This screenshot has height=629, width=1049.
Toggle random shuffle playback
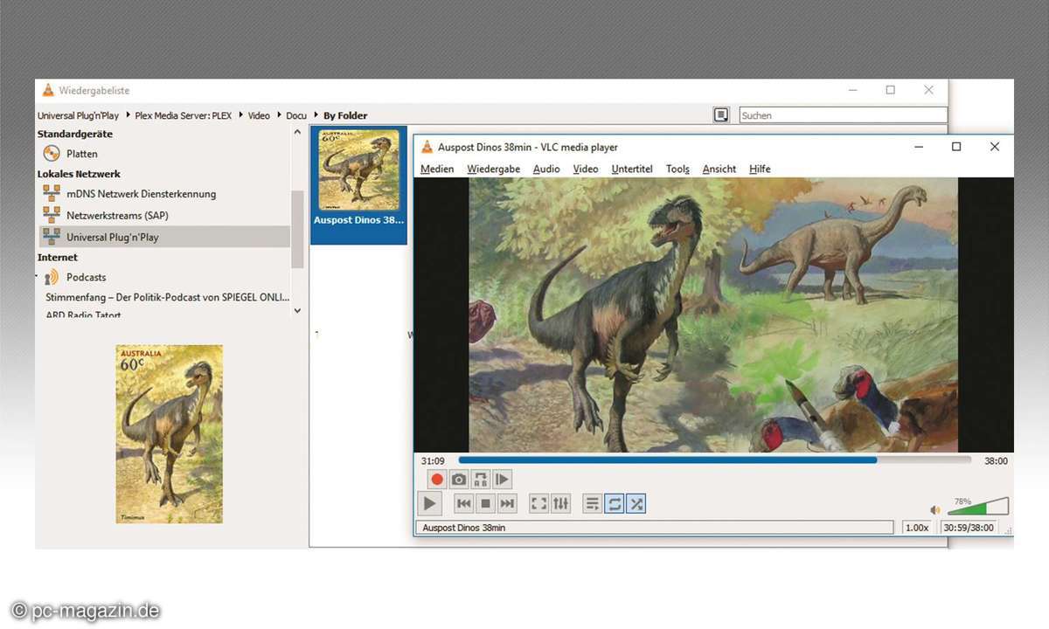[636, 503]
